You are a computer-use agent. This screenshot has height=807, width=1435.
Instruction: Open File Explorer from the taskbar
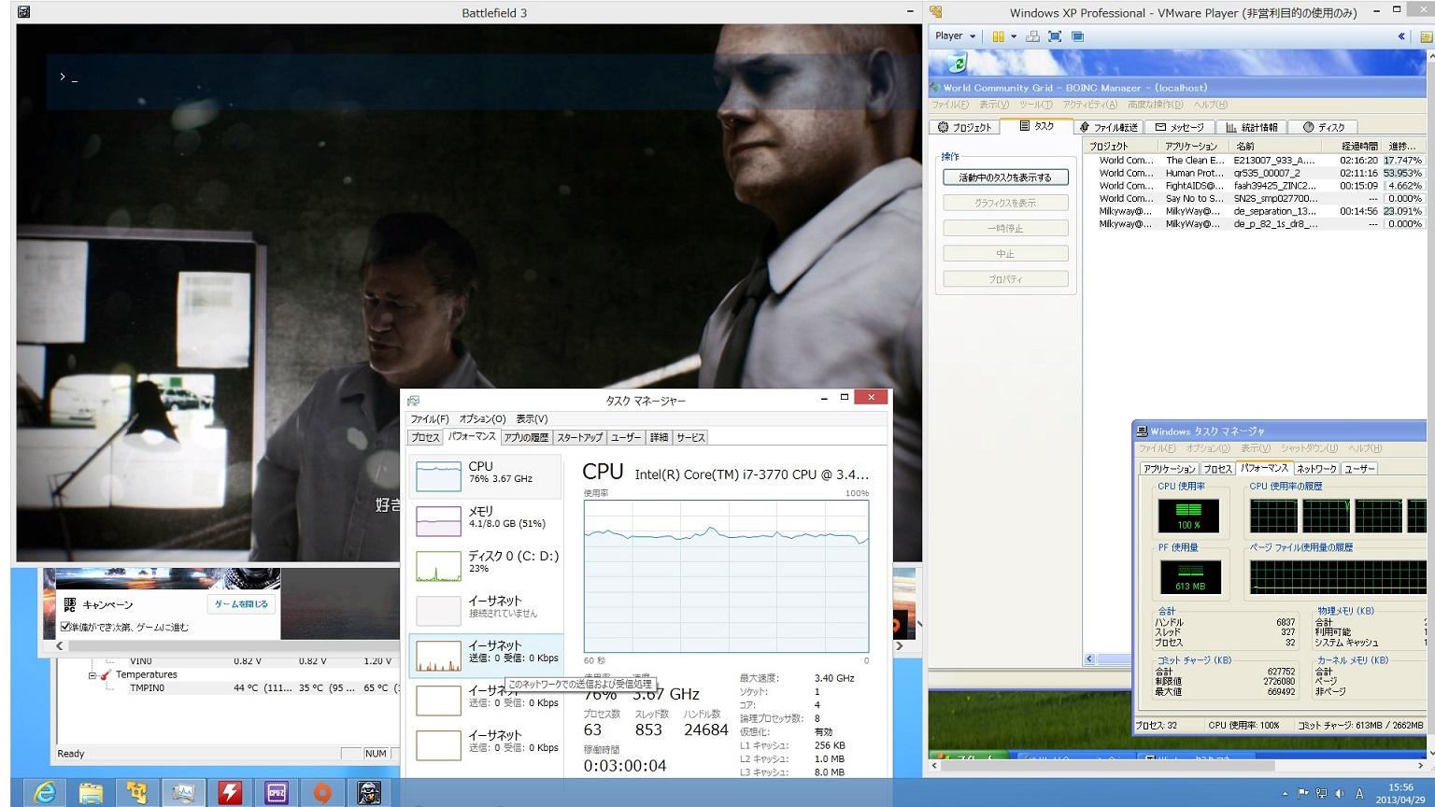[x=91, y=793]
